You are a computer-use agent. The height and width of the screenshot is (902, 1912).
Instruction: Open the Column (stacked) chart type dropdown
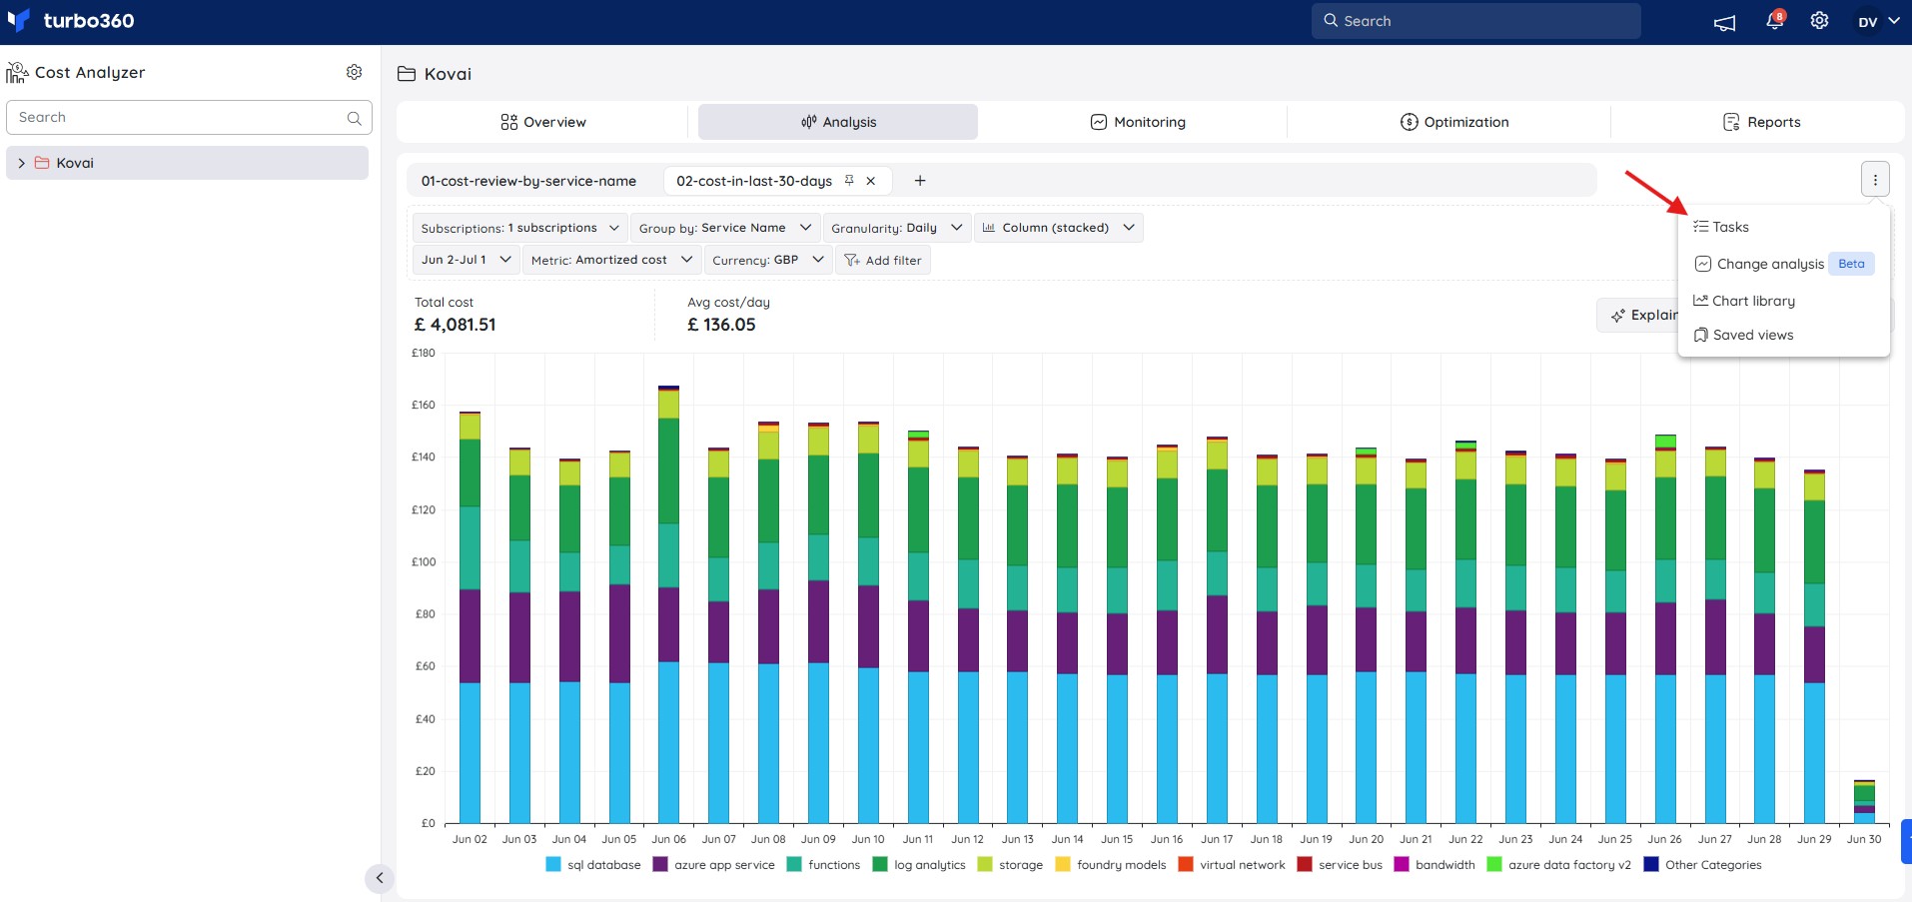point(1058,228)
